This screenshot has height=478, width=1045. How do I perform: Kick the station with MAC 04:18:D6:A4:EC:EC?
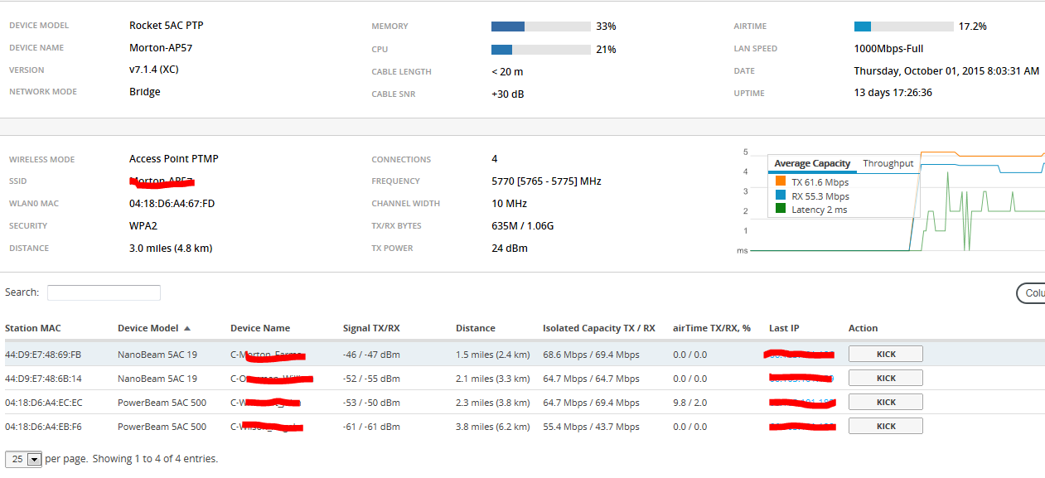[885, 402]
